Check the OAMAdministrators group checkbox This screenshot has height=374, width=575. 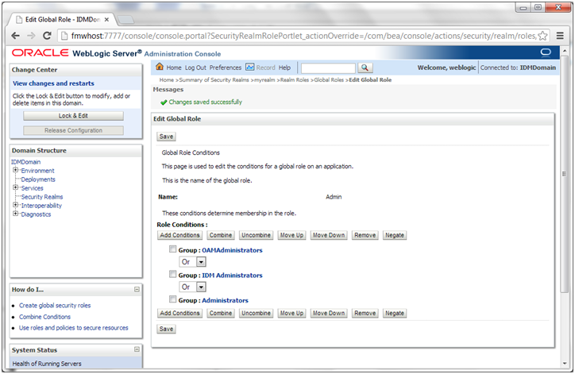tap(172, 249)
